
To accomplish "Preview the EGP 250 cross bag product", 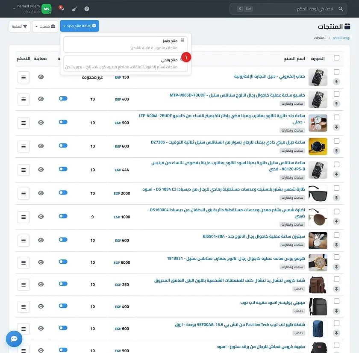I will pos(41,284).
